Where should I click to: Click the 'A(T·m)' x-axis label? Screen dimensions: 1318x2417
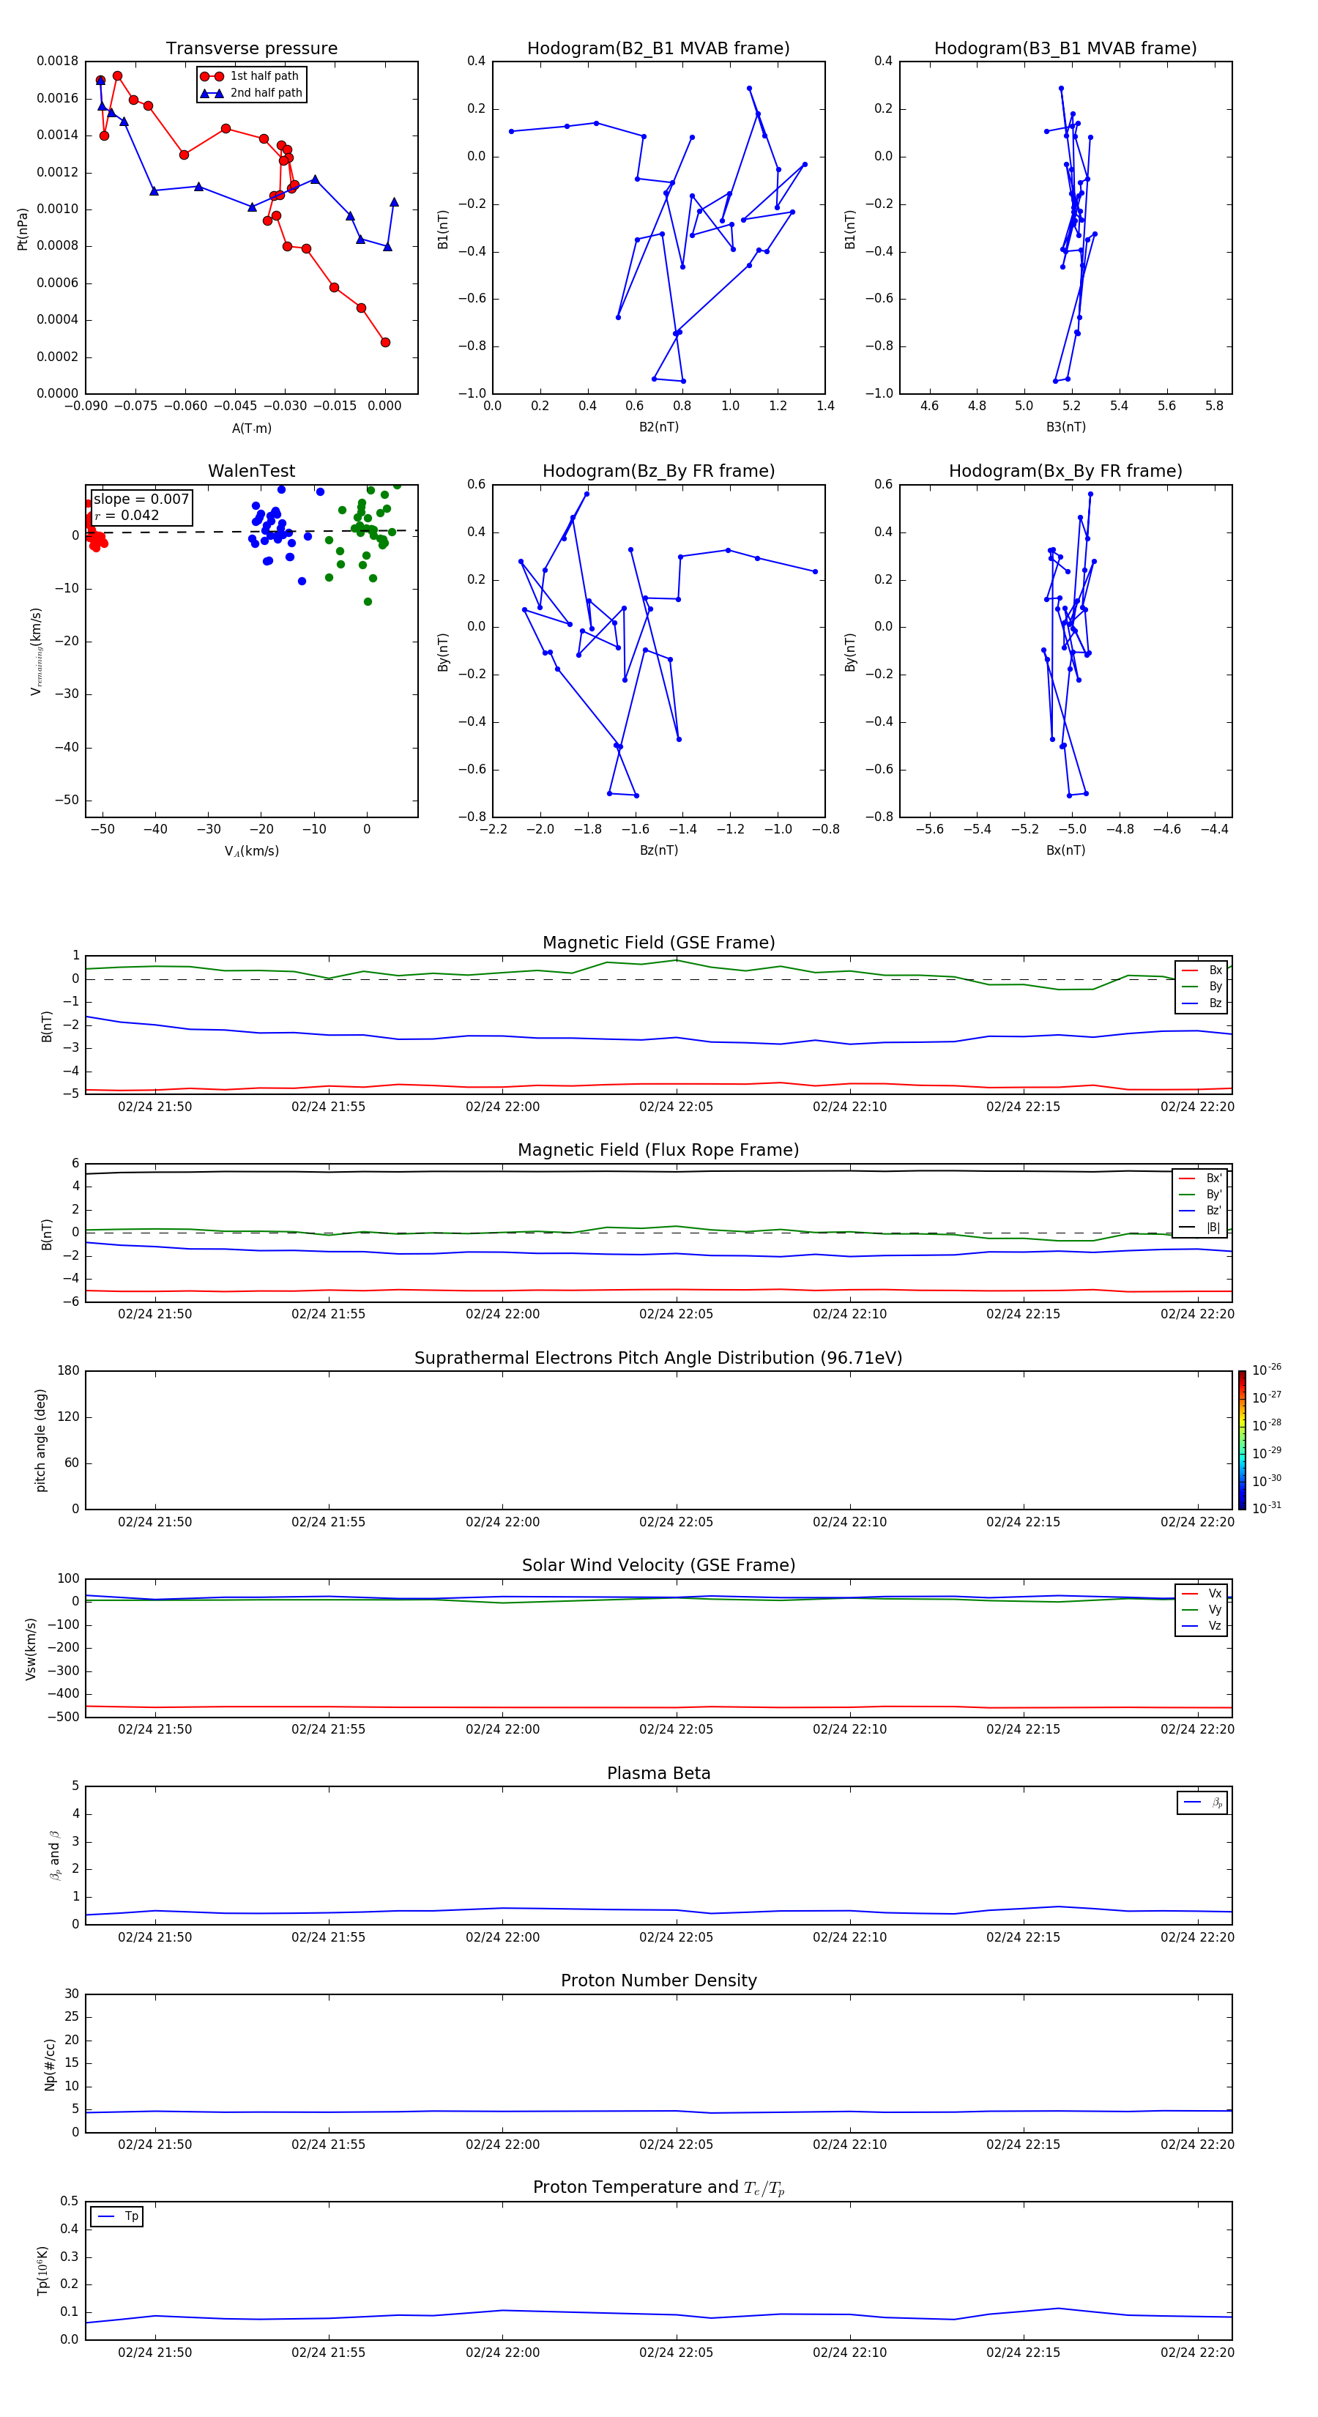[251, 428]
